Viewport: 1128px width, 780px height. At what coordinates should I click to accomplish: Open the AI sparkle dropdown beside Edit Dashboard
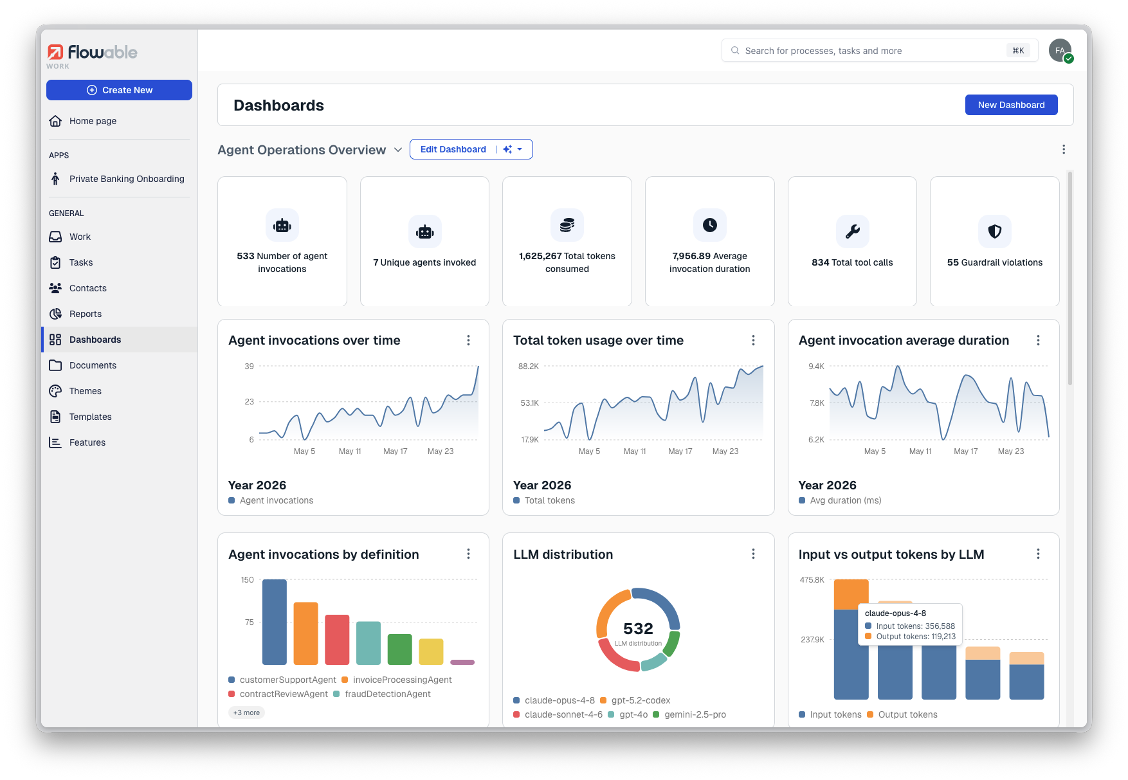pyautogui.click(x=513, y=149)
